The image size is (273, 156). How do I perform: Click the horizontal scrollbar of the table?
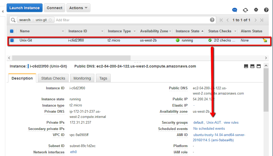click(71, 58)
